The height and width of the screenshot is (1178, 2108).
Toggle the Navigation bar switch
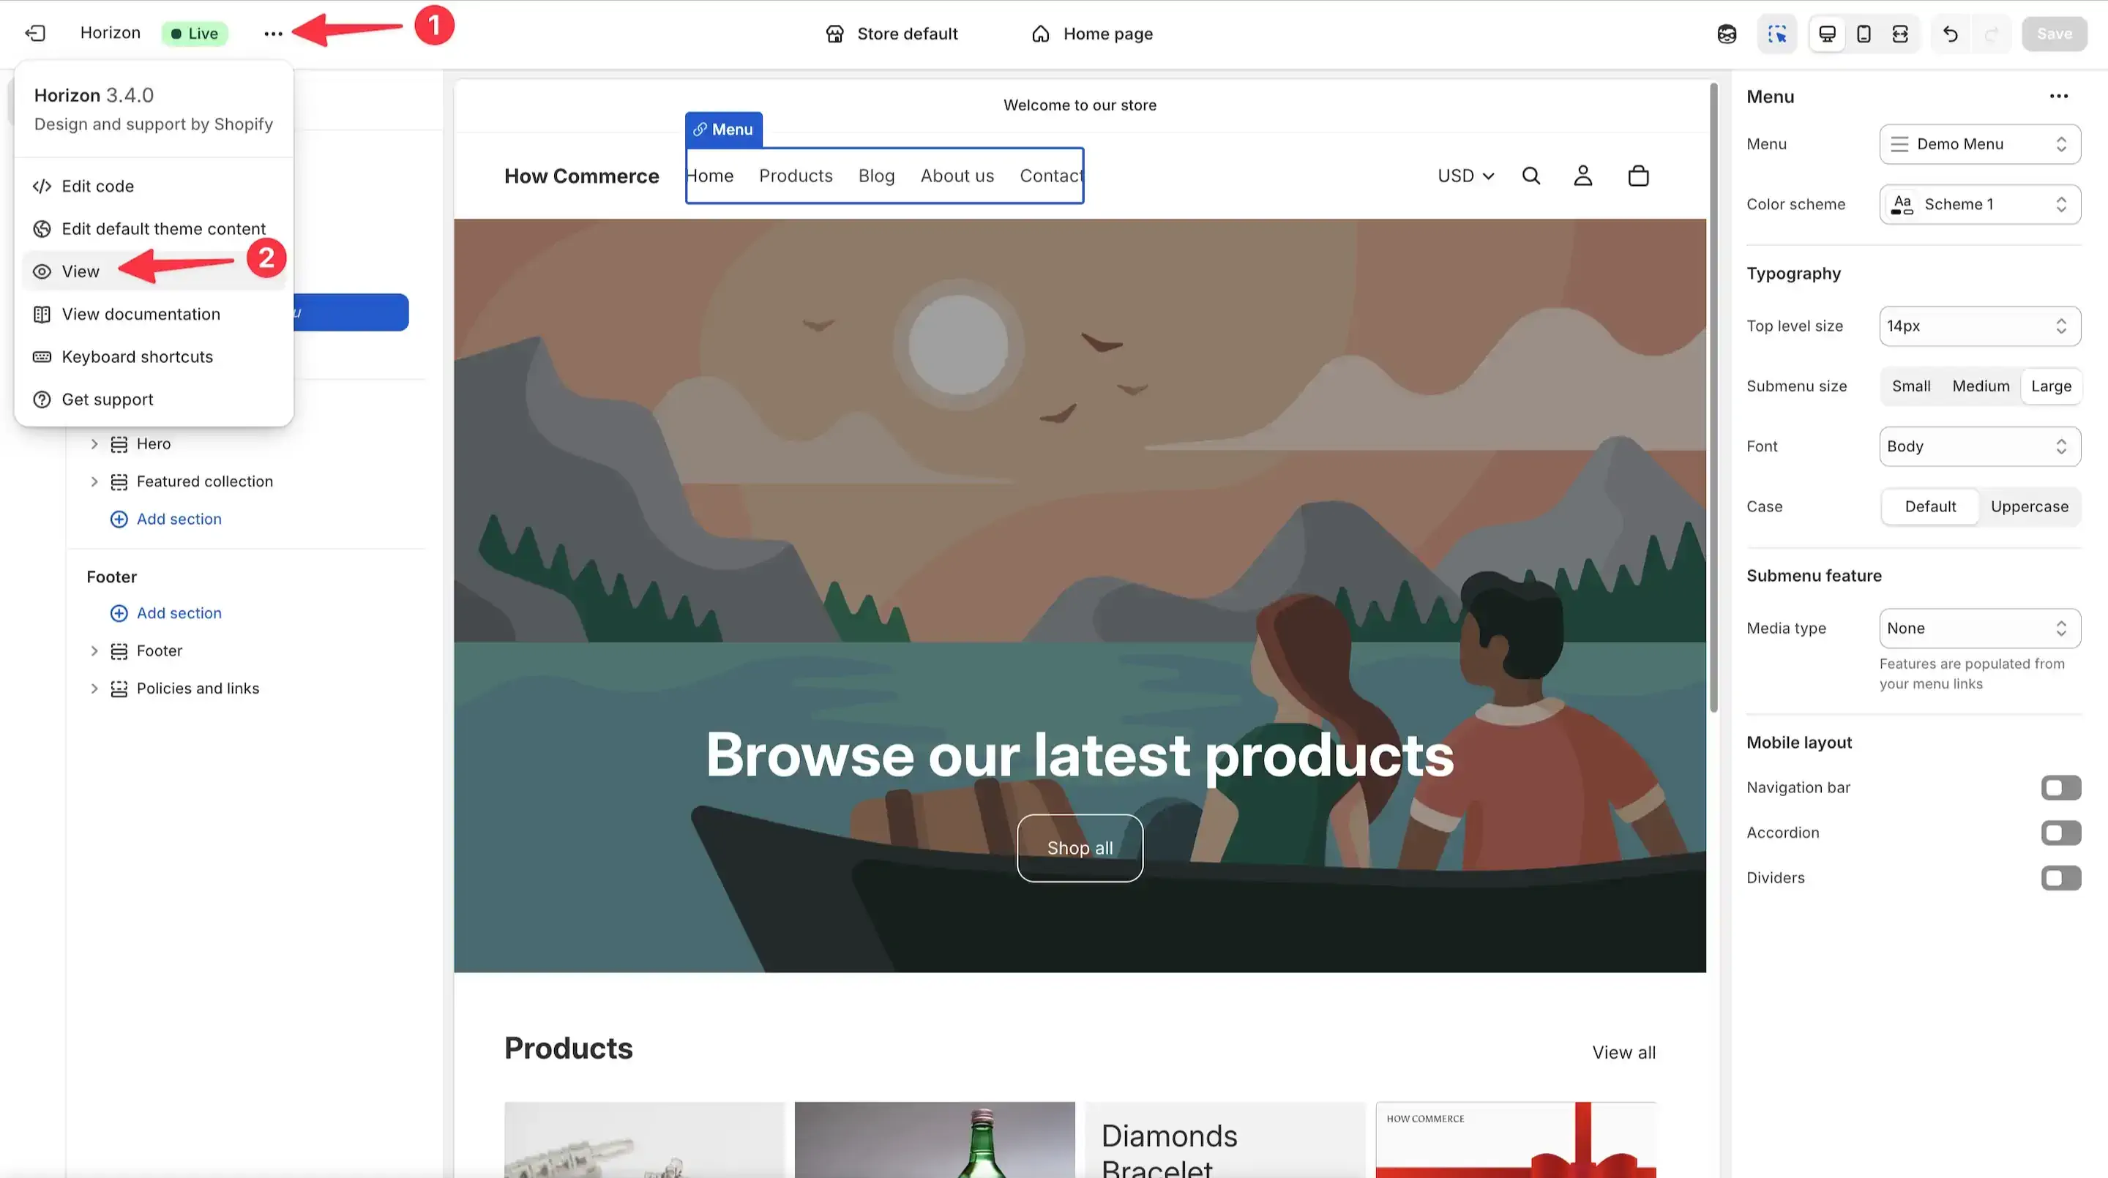point(2060,788)
